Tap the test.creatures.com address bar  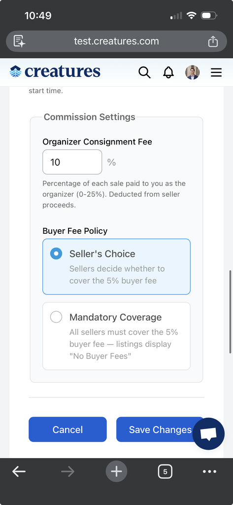pos(116,41)
